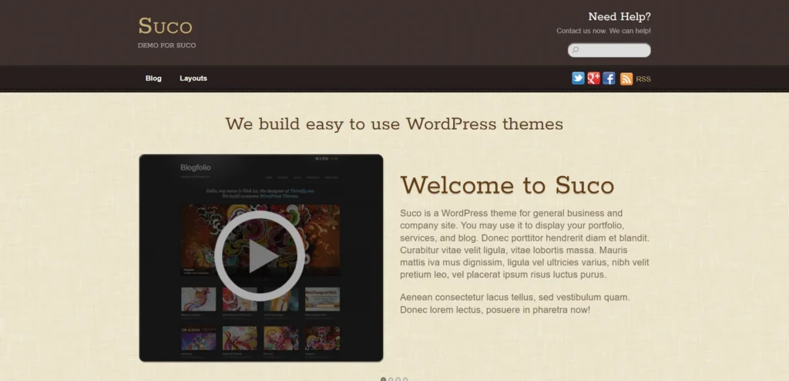This screenshot has height=381, width=789.
Task: Select the first slider pagination dot
Action: 384,379
